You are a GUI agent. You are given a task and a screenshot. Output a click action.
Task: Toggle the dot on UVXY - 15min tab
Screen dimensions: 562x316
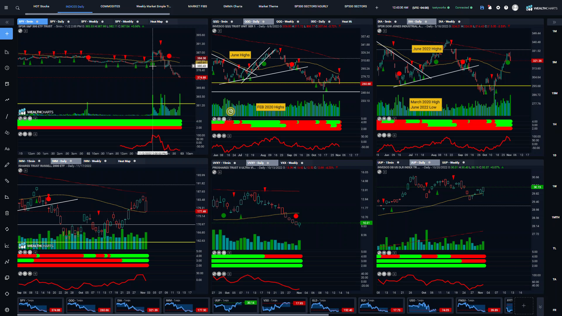coord(235,163)
